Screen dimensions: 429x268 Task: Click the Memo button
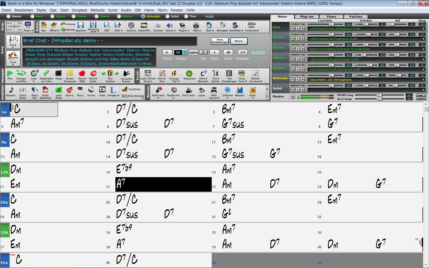(x=239, y=41)
